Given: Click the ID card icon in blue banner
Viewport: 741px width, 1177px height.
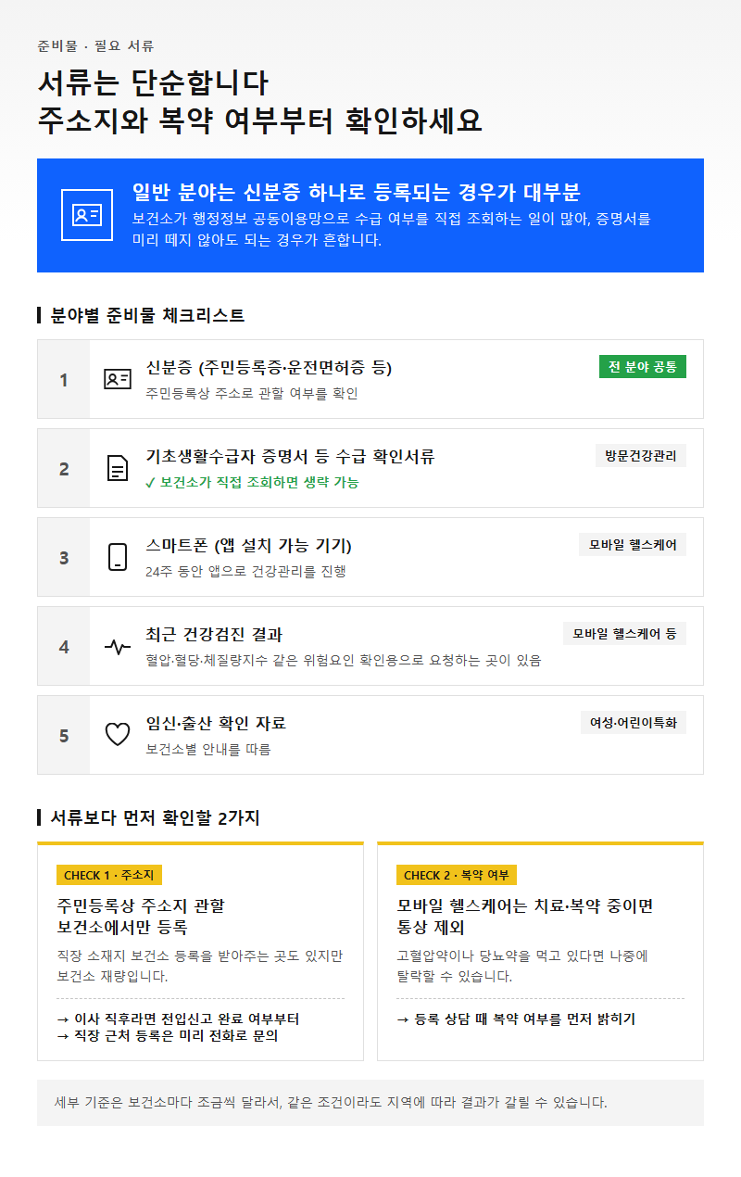Looking at the screenshot, I should [87, 215].
